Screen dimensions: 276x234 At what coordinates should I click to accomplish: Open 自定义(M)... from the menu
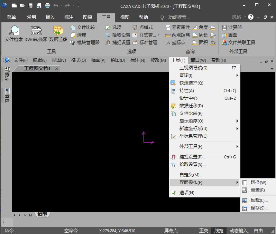(204, 175)
